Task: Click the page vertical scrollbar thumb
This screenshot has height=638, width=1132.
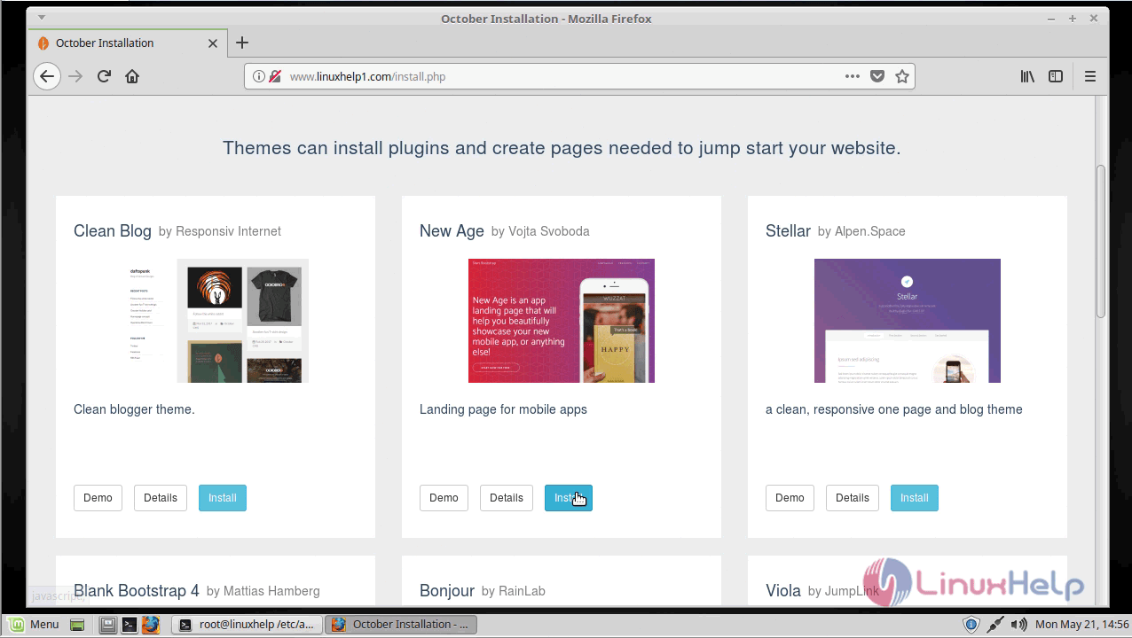Action: (1101, 241)
